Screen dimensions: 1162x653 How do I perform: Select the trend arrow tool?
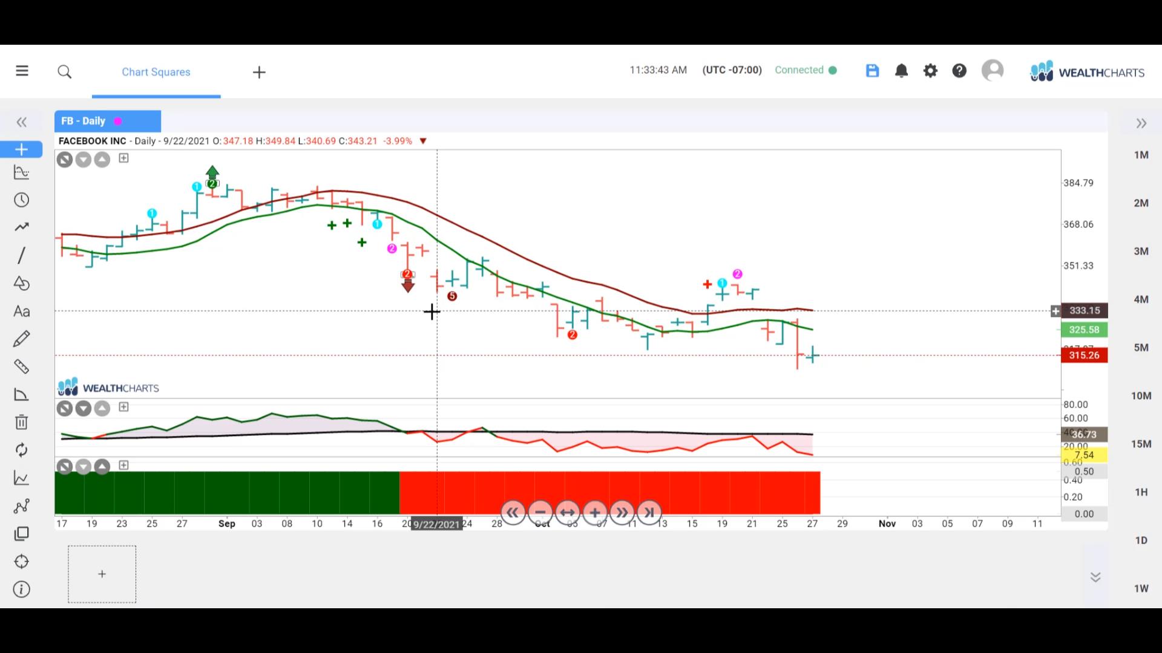tap(21, 227)
